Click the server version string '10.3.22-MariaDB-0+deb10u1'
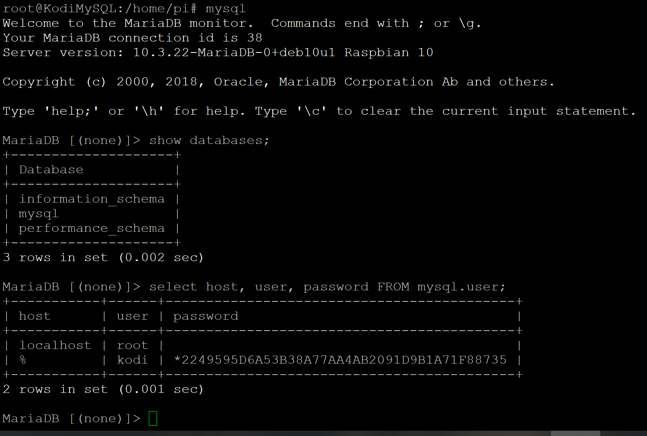Screen dimensions: 647x436 (234, 52)
